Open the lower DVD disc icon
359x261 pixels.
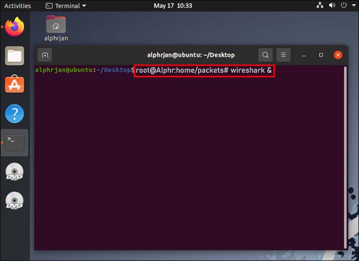tap(14, 201)
